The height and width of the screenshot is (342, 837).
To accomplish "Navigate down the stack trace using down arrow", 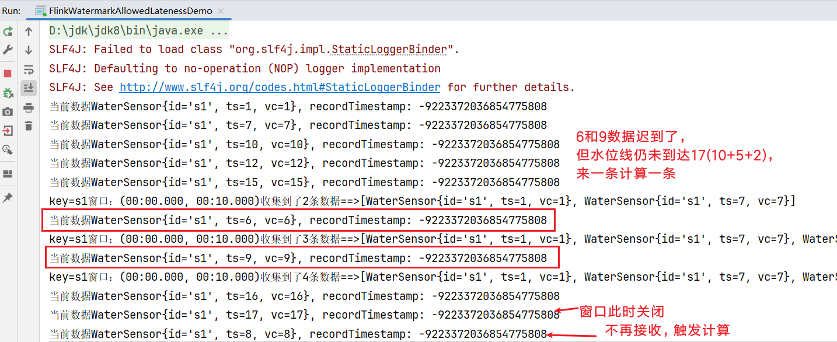I will pyautogui.click(x=28, y=51).
